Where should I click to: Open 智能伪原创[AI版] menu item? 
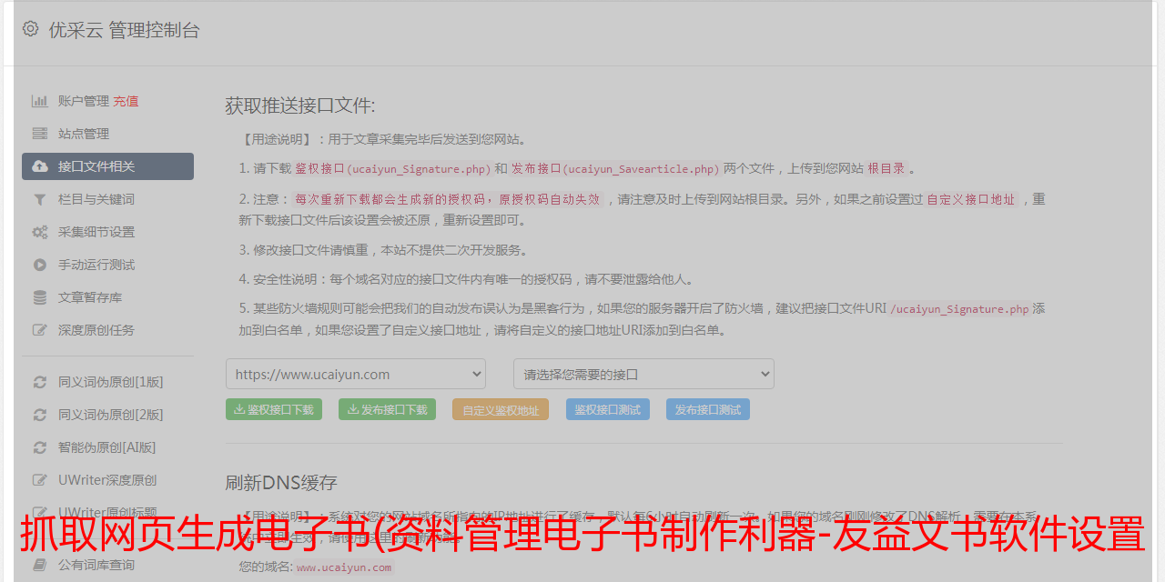point(107,447)
